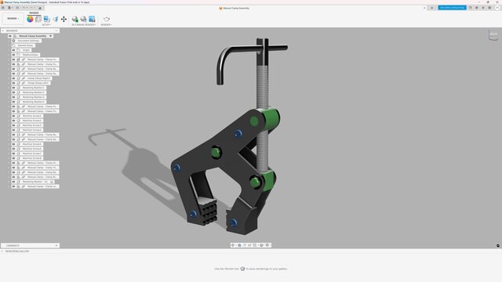Hide Machine Screw:1 with its eye icon
The width and height of the screenshot is (502, 282).
(14, 116)
